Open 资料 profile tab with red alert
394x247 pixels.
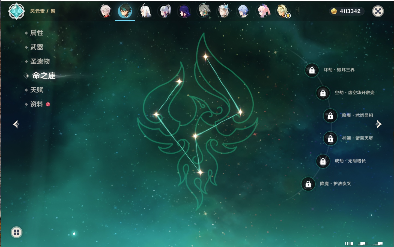pos(37,104)
